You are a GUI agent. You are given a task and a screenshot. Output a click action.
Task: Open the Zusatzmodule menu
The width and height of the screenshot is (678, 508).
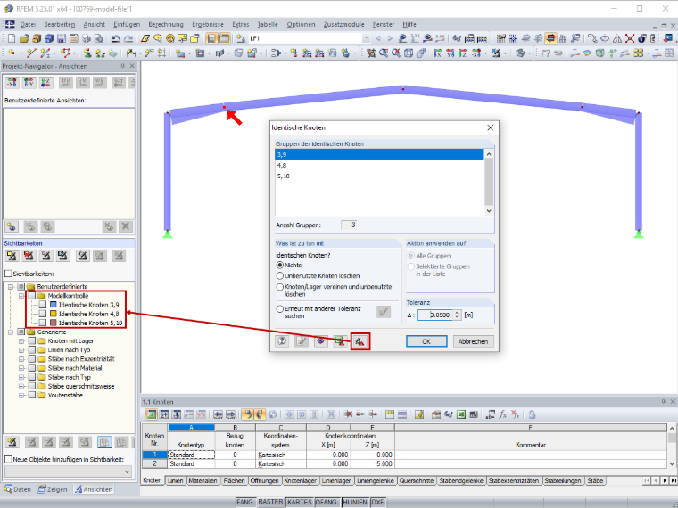click(x=343, y=25)
